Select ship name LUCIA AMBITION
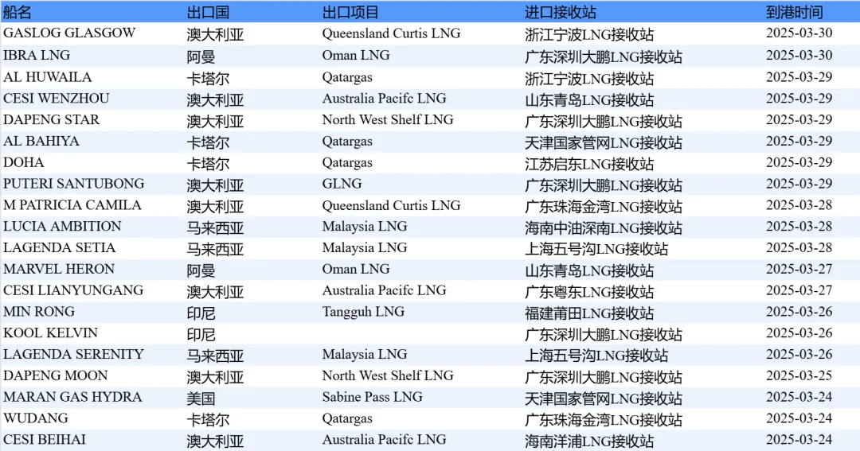This screenshot has height=451, width=860. pos(62,227)
